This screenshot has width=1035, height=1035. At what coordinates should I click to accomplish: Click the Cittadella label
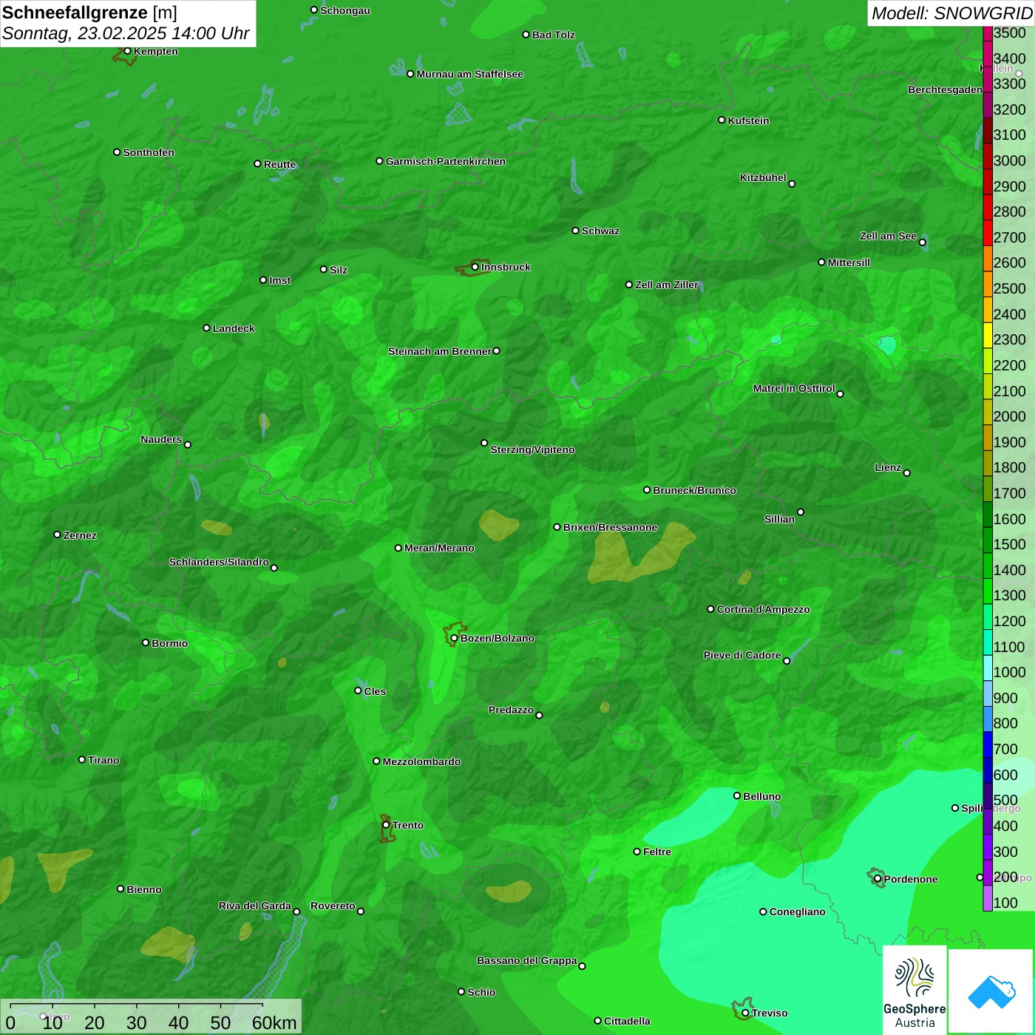[x=627, y=1021]
